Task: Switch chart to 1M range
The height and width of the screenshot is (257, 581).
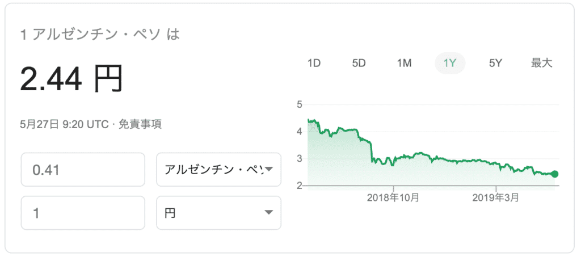Action: [x=404, y=64]
